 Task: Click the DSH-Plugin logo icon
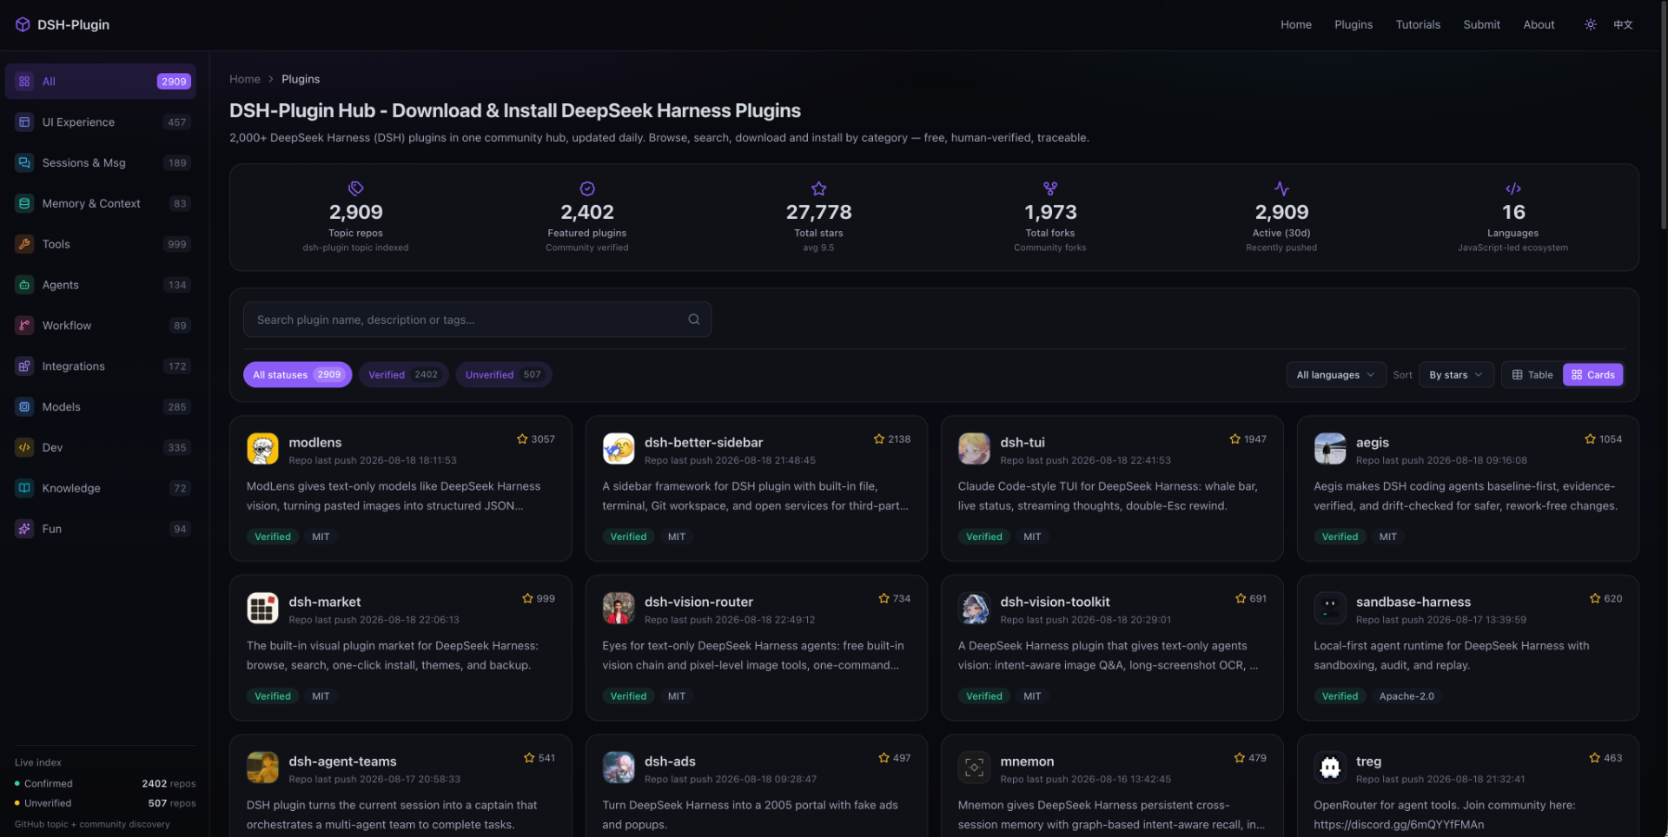click(23, 24)
